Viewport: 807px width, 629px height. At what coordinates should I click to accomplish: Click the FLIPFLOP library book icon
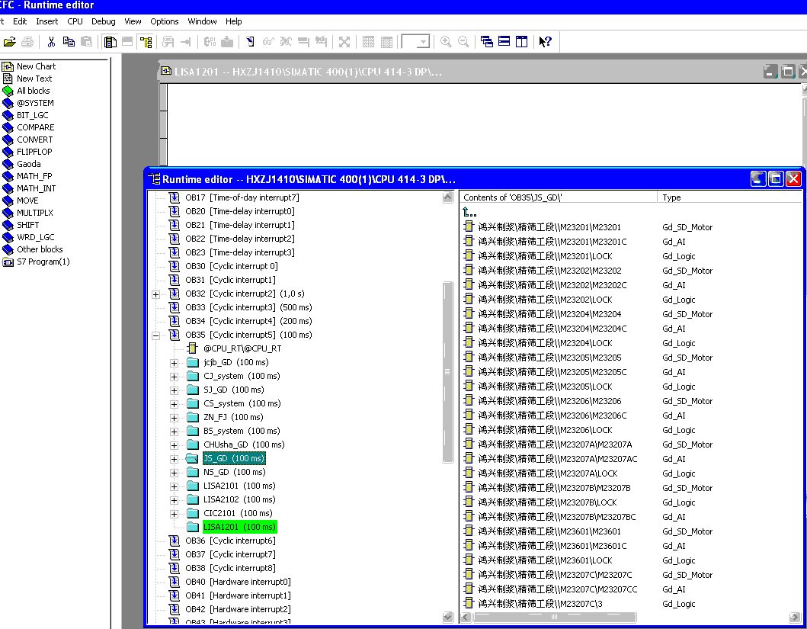point(8,152)
